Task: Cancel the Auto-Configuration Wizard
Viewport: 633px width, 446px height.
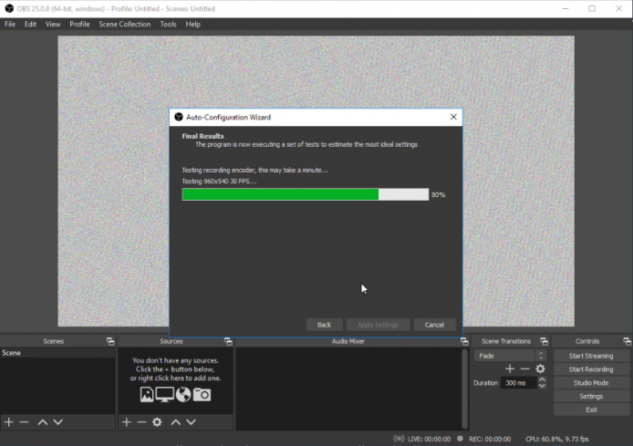Action: click(434, 325)
